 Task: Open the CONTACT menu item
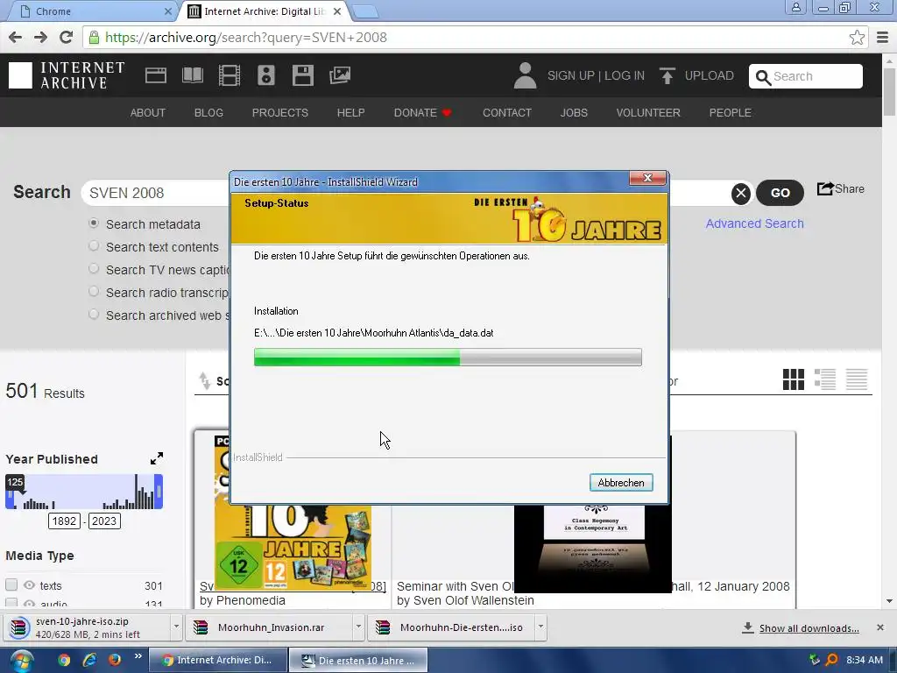507,113
